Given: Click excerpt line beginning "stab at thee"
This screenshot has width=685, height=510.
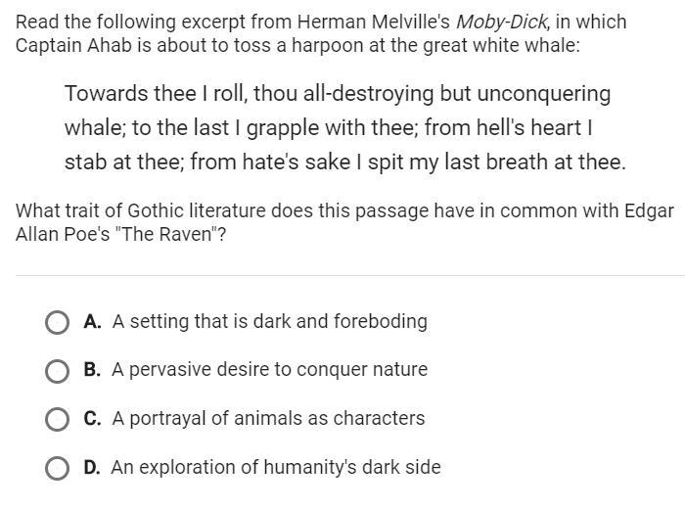Looking at the screenshot, I should coord(345,162).
